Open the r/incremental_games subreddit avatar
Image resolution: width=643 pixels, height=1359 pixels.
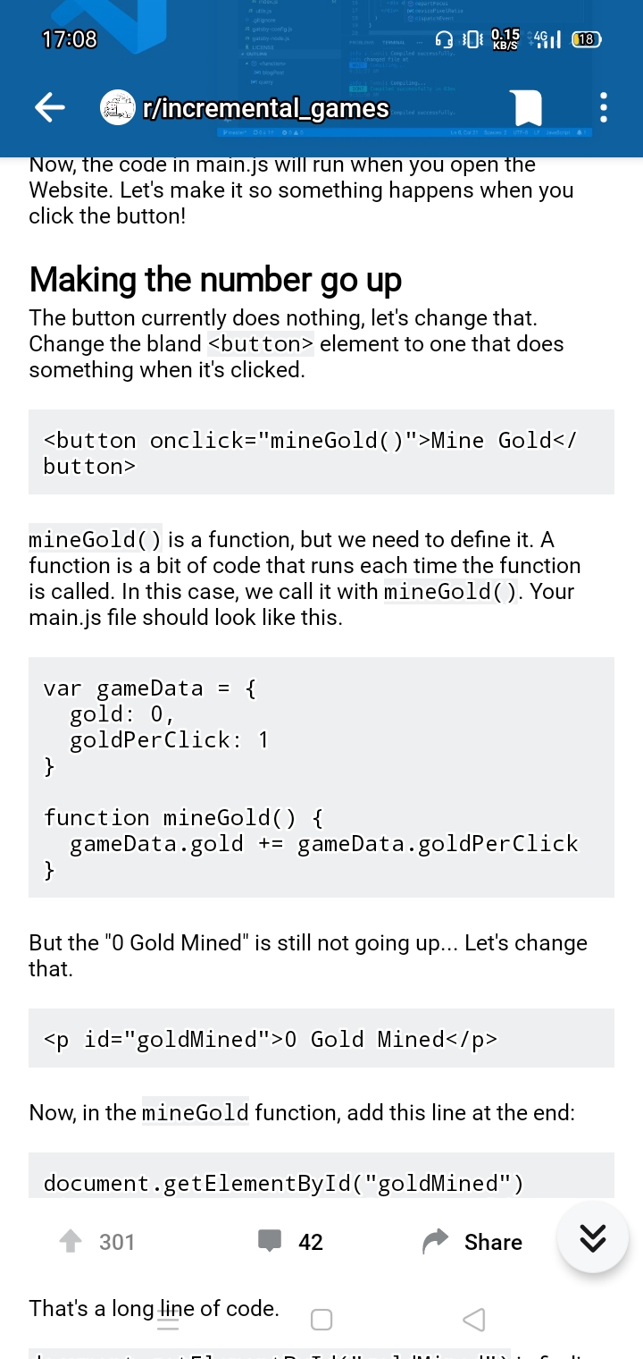[117, 108]
